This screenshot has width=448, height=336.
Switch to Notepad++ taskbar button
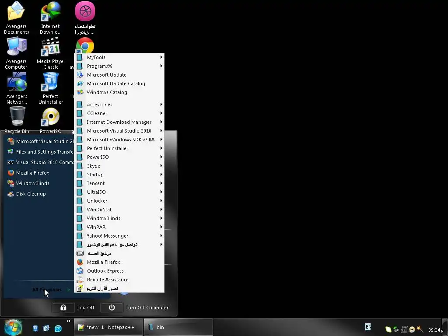pos(108,327)
